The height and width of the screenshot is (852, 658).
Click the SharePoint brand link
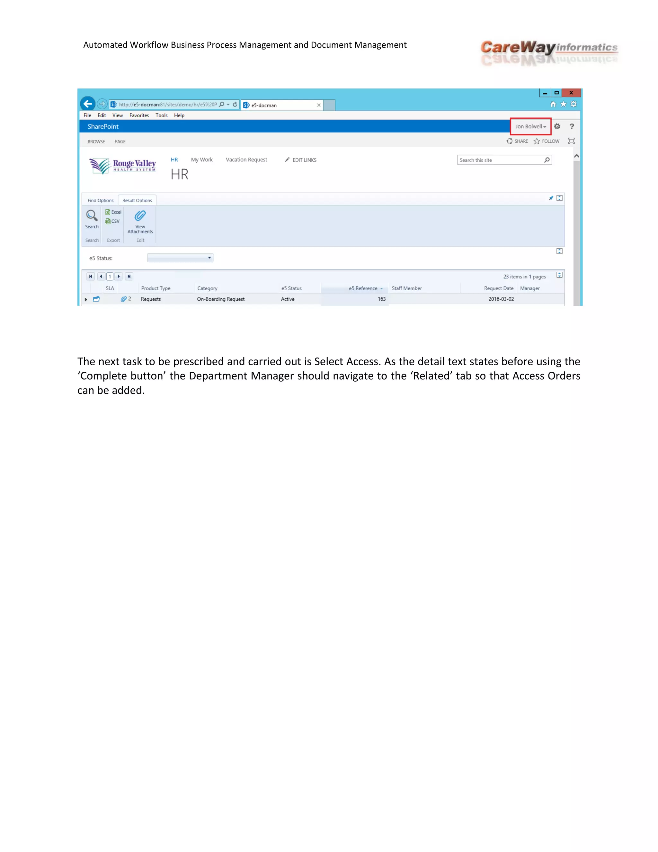pos(103,126)
